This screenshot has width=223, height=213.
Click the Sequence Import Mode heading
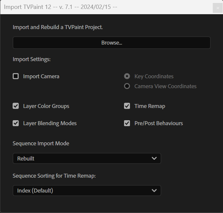(41, 144)
